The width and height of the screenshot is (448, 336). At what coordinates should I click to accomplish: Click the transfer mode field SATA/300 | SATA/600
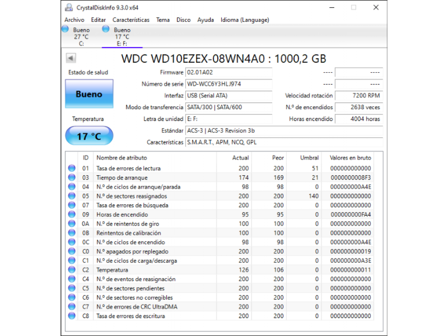coord(229,107)
